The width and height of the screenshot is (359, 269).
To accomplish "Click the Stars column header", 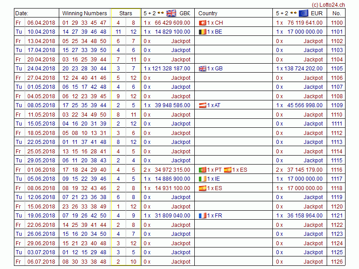I will (x=126, y=13).
